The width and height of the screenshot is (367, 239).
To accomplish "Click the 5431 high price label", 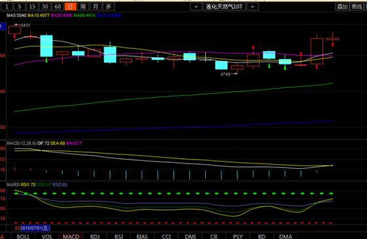I will (x=26, y=26).
